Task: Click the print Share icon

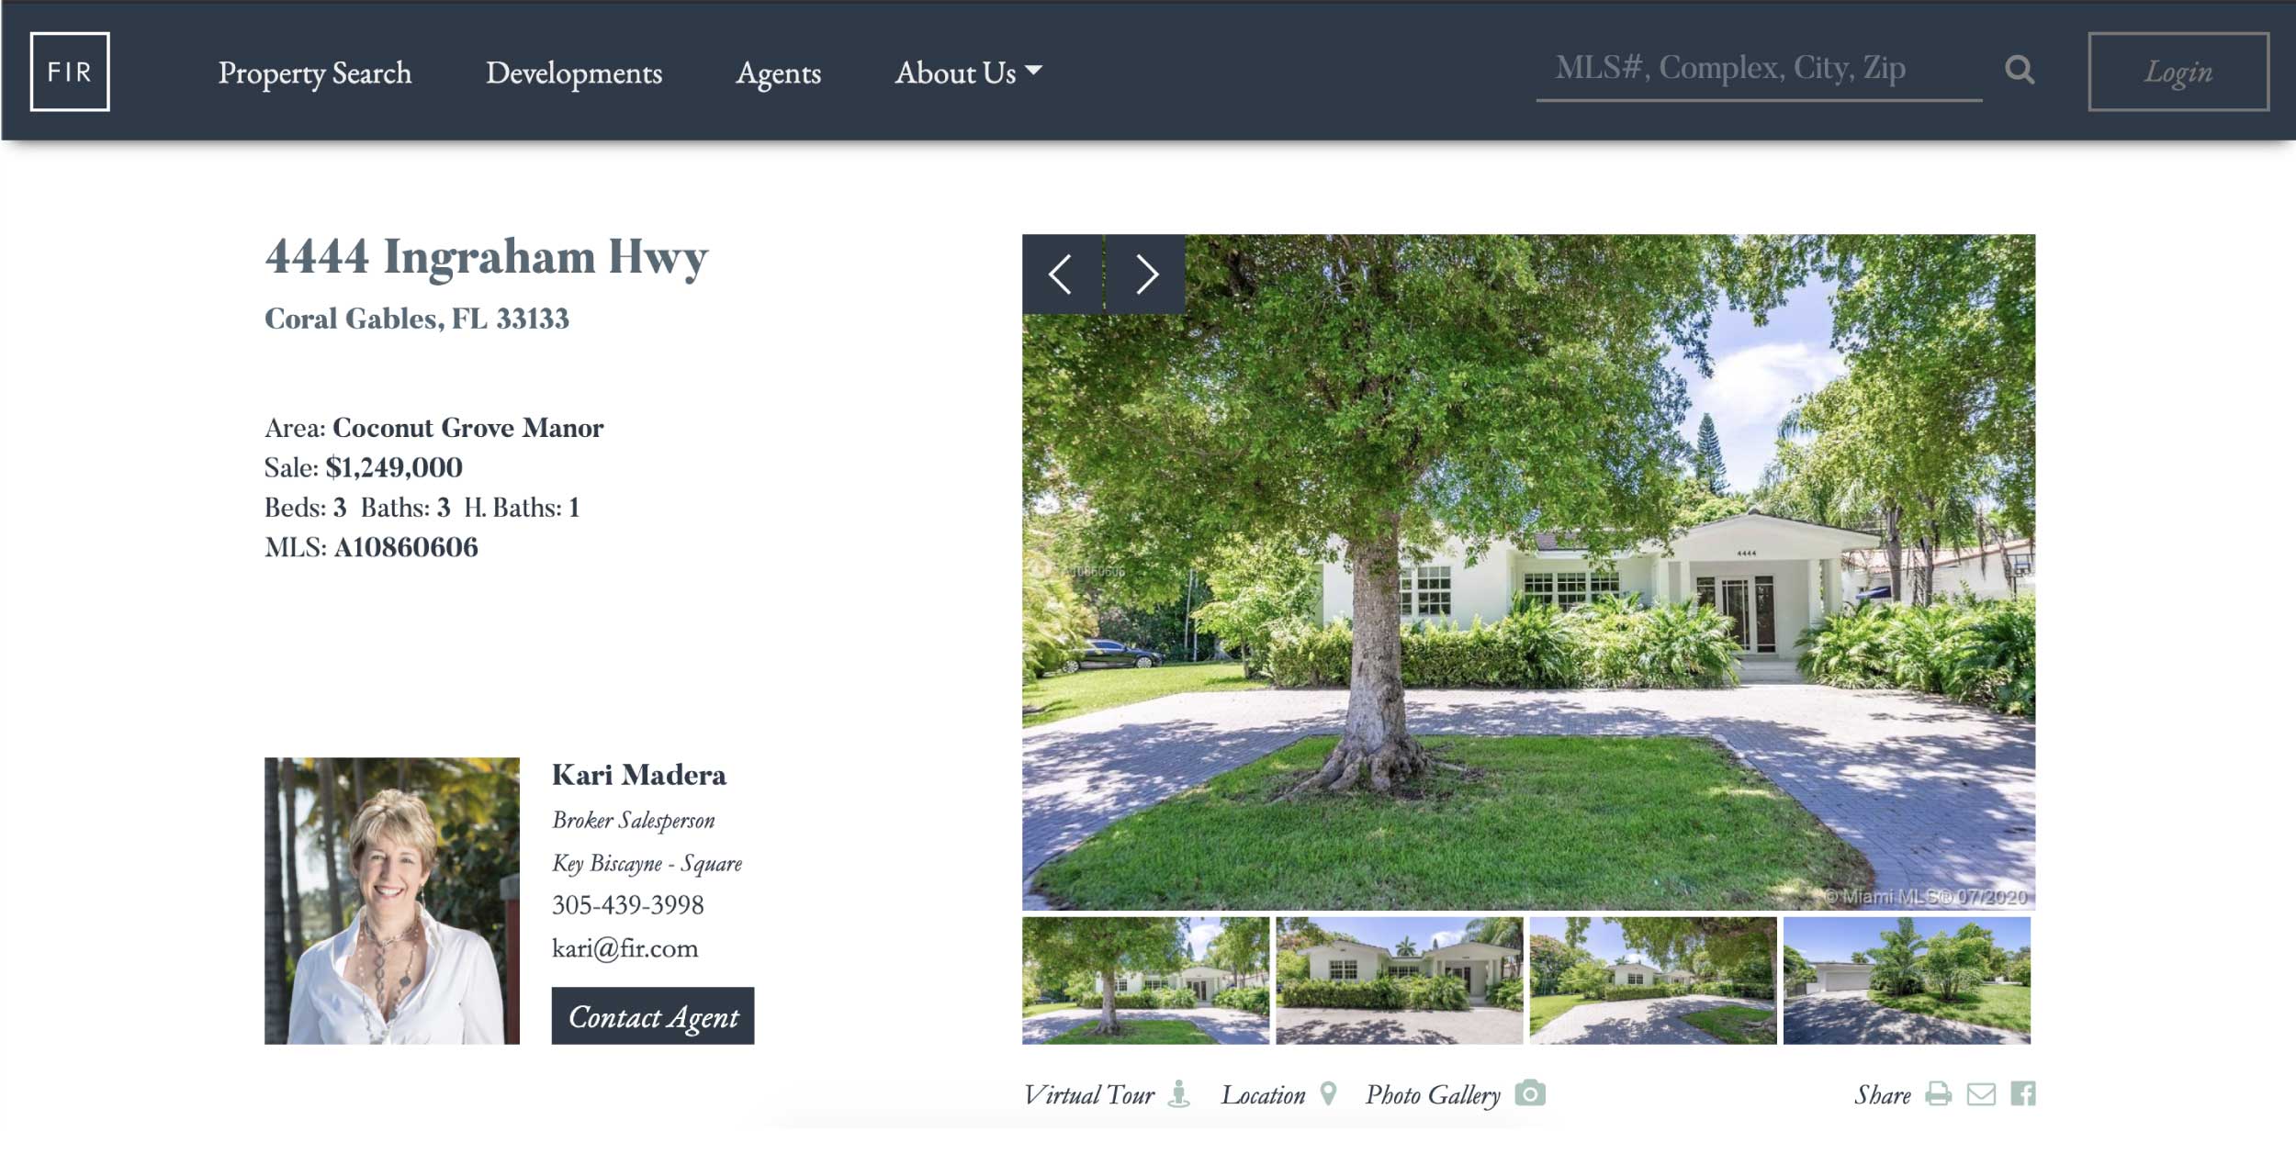Action: click(x=1943, y=1092)
